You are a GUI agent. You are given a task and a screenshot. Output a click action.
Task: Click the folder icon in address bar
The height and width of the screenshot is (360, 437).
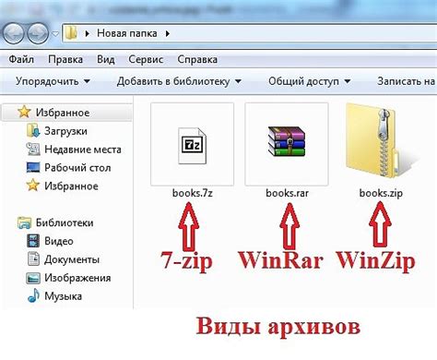tap(71, 32)
